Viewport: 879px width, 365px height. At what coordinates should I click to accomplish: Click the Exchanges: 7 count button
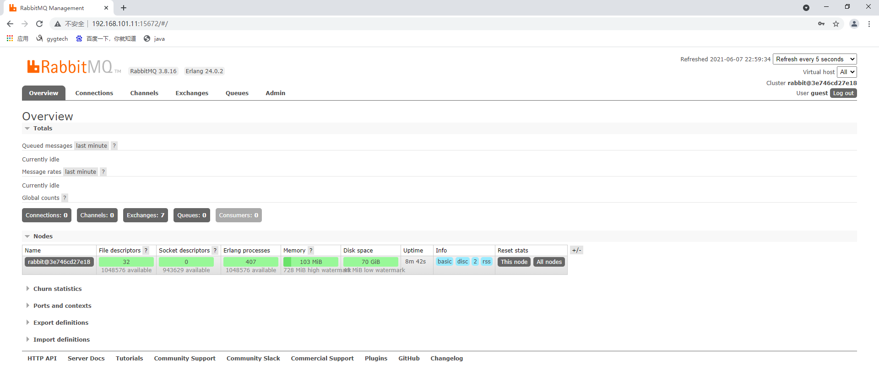tap(146, 215)
